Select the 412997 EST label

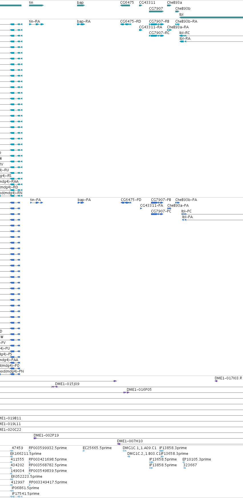pyautogui.click(x=18, y=482)
